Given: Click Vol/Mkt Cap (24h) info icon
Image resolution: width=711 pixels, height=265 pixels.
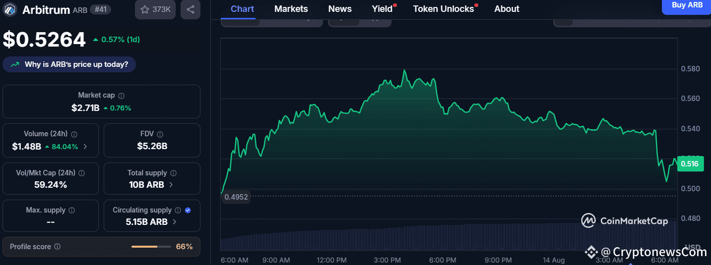Looking at the screenshot, I should (81, 173).
